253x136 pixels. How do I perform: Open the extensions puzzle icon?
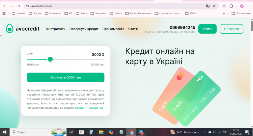pos(231,6)
